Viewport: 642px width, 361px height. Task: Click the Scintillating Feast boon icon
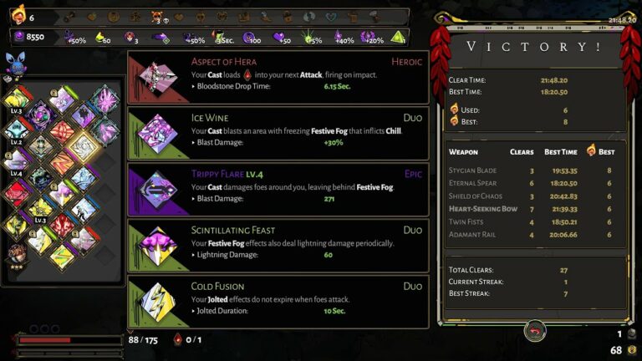(158, 246)
